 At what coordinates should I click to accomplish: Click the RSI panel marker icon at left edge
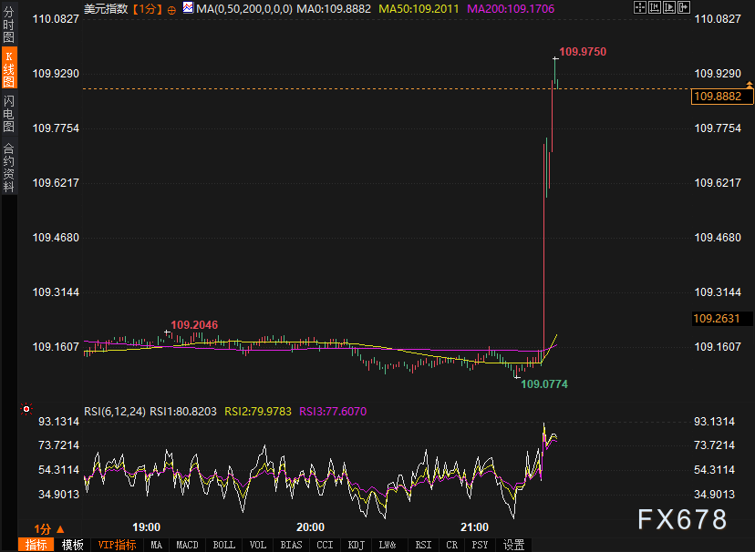(26, 410)
